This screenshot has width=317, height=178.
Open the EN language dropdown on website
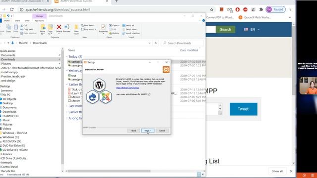click(252, 30)
